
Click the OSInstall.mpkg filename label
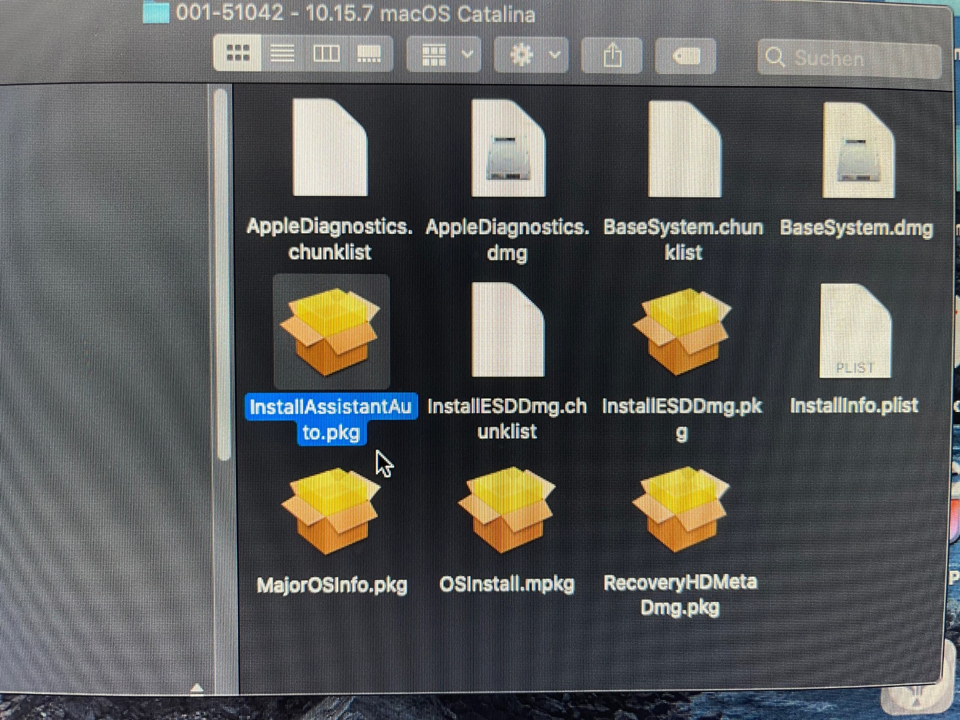coord(507,584)
